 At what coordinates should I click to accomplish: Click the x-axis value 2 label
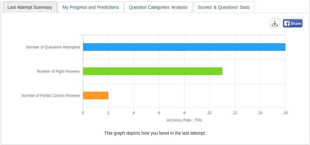[x=108, y=113]
